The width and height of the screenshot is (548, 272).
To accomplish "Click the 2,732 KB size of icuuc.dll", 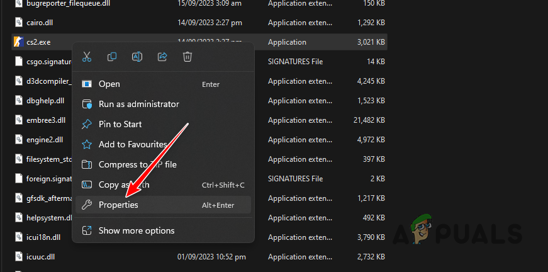I will tap(371, 257).
